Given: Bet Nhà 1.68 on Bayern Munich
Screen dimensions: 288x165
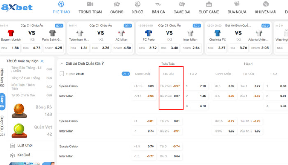Looking at the screenshot, I should pos(10,48).
